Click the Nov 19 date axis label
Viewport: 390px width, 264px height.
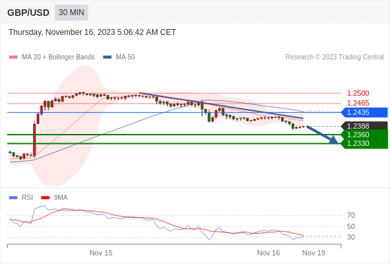(313, 253)
